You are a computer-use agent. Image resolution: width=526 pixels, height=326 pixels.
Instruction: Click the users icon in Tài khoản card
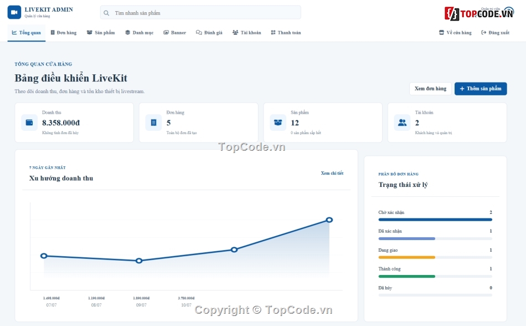(x=402, y=123)
